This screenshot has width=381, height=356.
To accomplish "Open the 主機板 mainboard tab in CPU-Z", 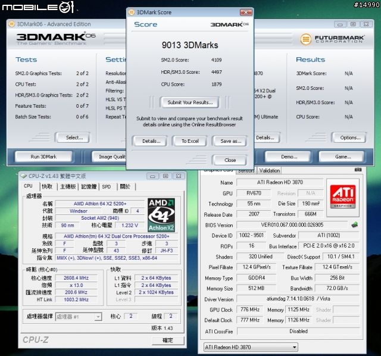I will pyautogui.click(x=68, y=186).
